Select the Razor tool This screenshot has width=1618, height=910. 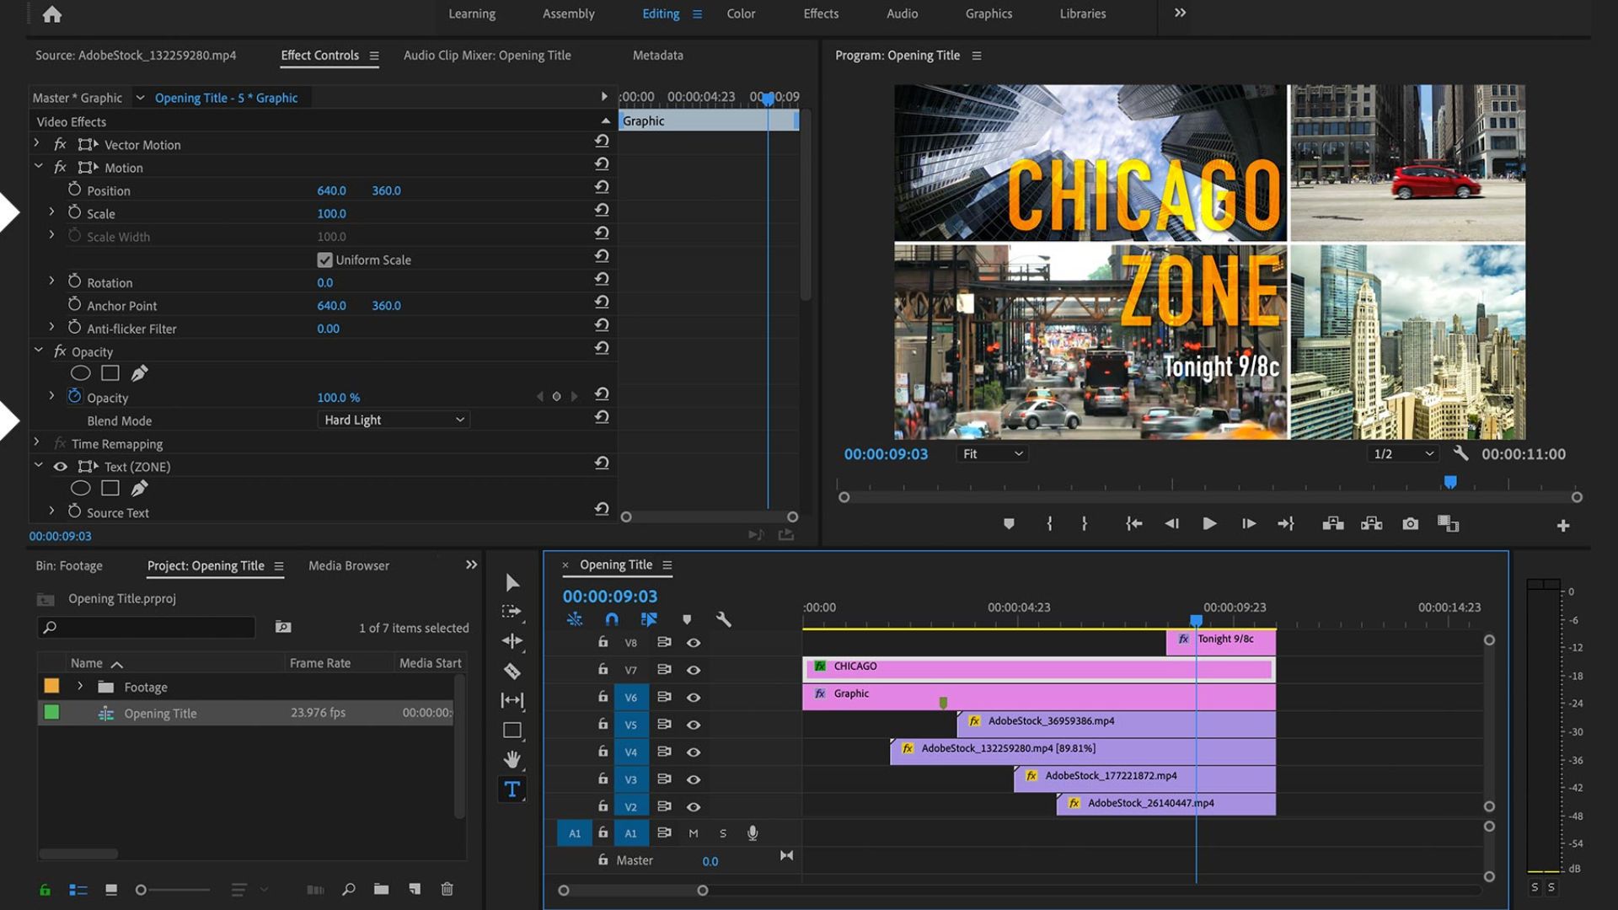tap(512, 672)
